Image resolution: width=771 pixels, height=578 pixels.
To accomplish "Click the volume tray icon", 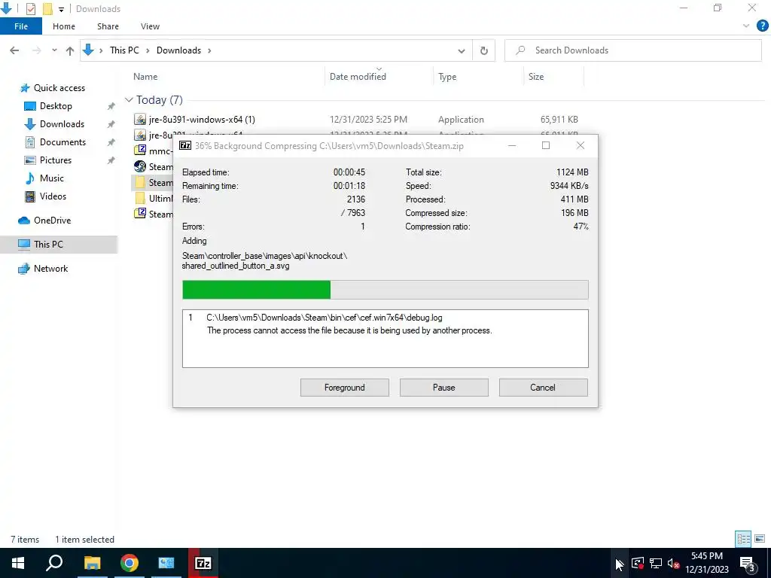I will tap(673, 563).
